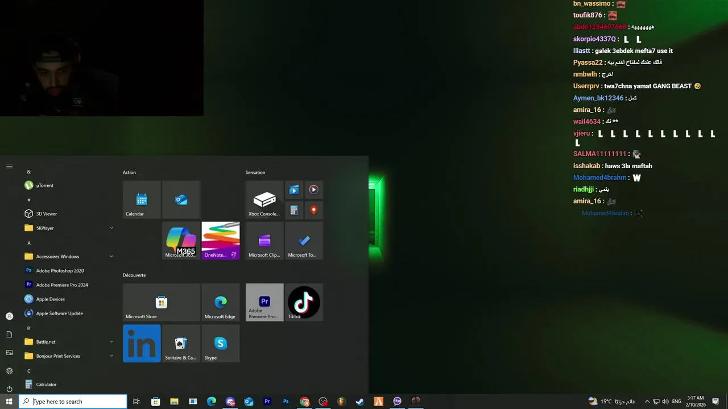Open the TikTok tile

click(304, 302)
